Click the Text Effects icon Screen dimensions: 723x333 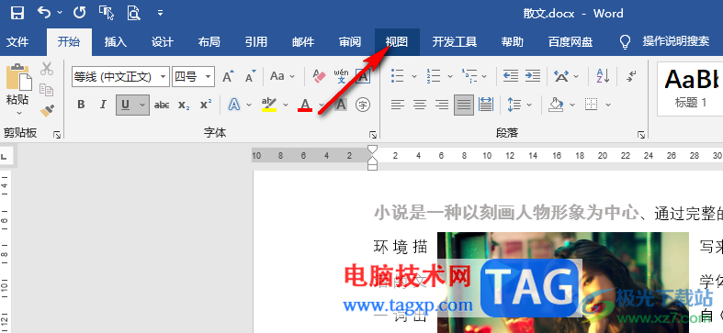pyautogui.click(x=234, y=105)
